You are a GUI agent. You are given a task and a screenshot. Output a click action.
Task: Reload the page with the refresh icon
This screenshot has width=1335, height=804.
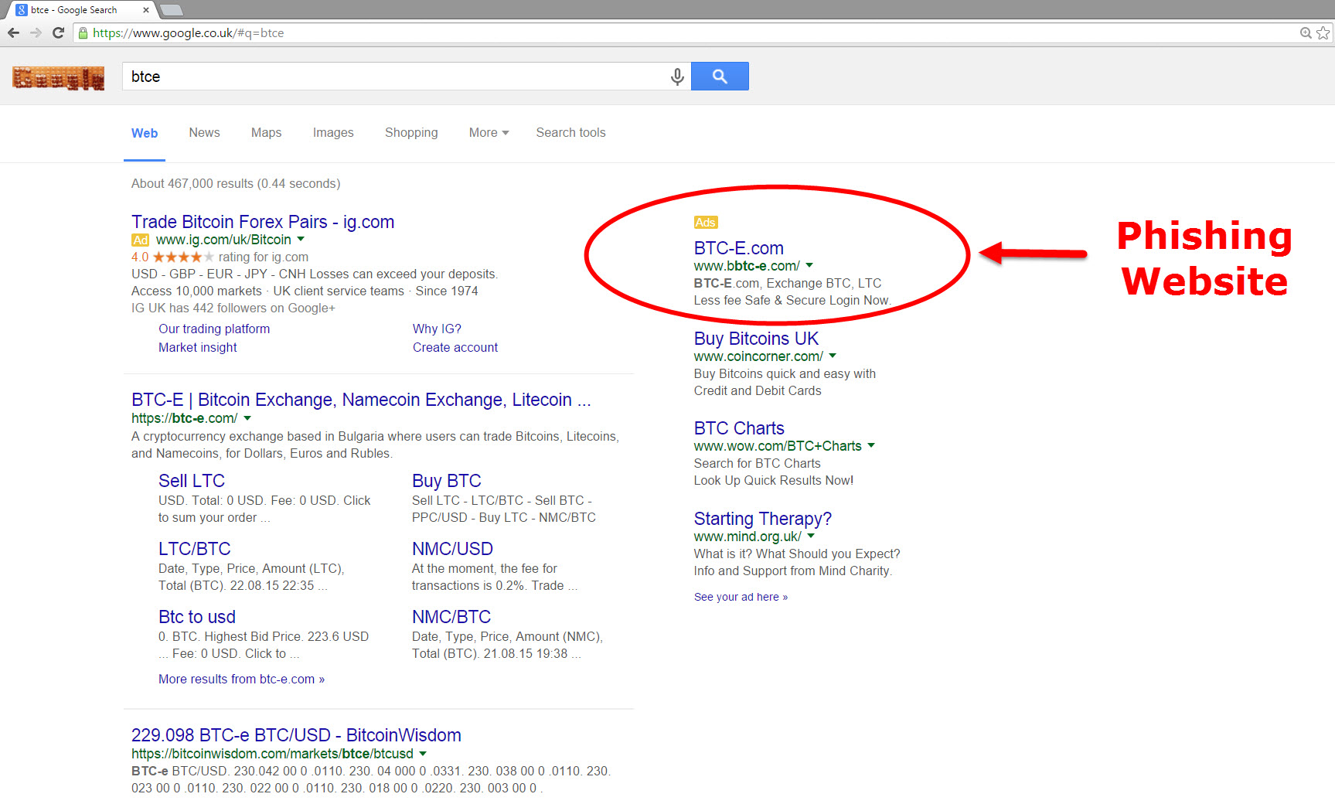point(58,32)
